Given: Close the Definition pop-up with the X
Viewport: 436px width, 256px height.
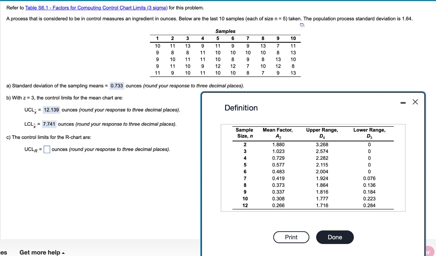Looking at the screenshot, I should (x=415, y=102).
